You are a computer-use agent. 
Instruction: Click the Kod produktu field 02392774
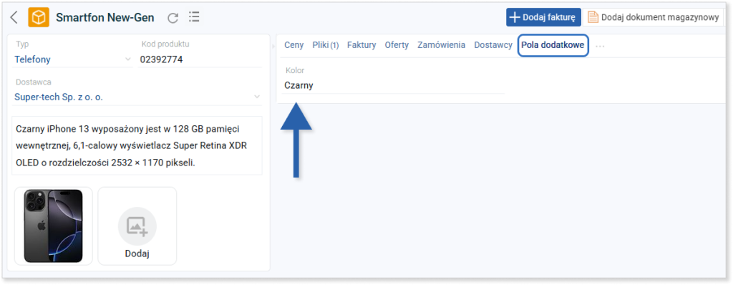pyautogui.click(x=200, y=59)
